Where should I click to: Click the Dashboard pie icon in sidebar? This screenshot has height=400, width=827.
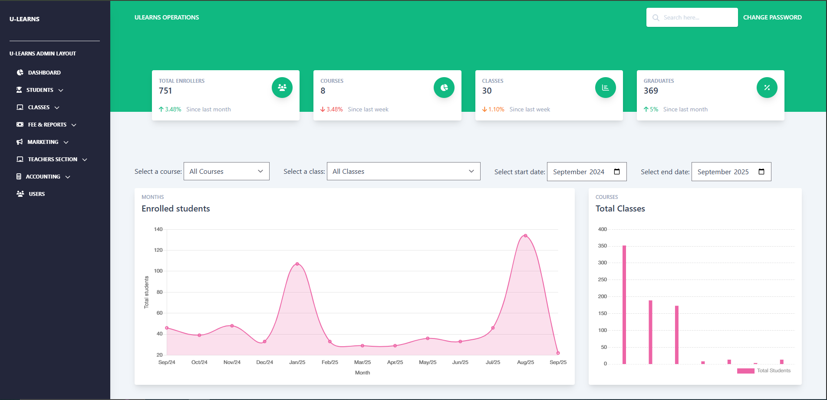point(20,72)
